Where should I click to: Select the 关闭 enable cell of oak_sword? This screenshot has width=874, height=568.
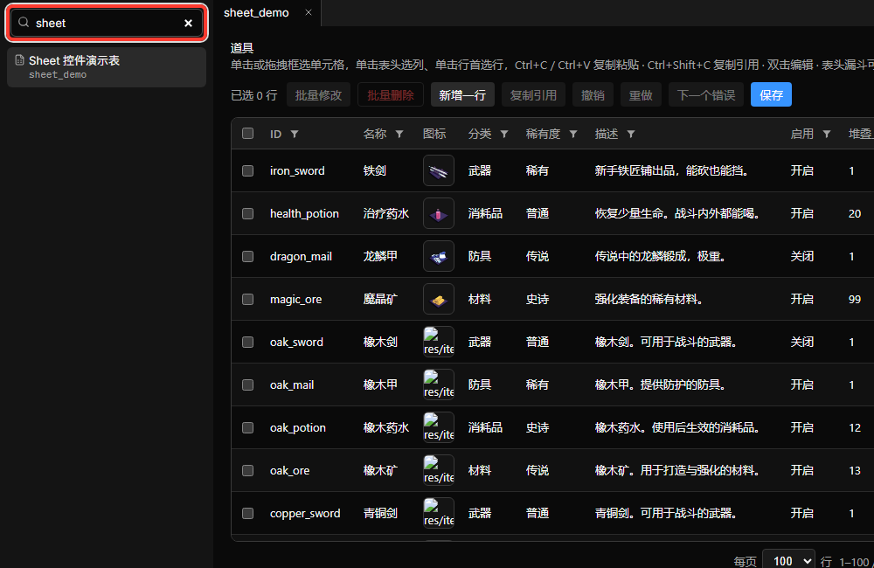tap(802, 342)
